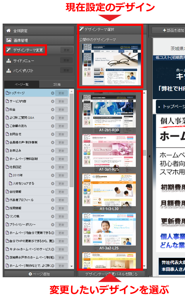185x298 pixels.
Task: Click theme list scrollbar up arrow
Action: click(x=144, y=93)
